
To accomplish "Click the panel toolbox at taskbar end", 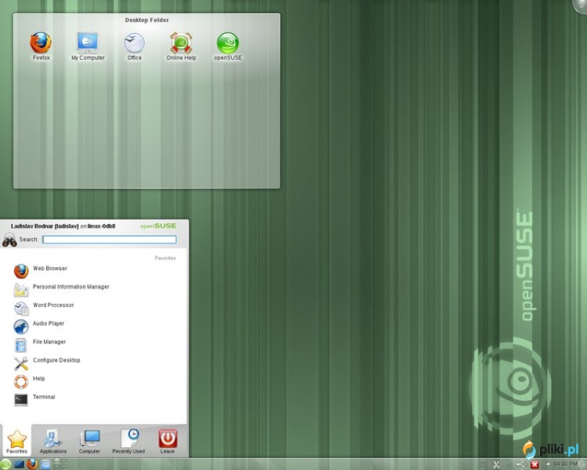I will 583,464.
